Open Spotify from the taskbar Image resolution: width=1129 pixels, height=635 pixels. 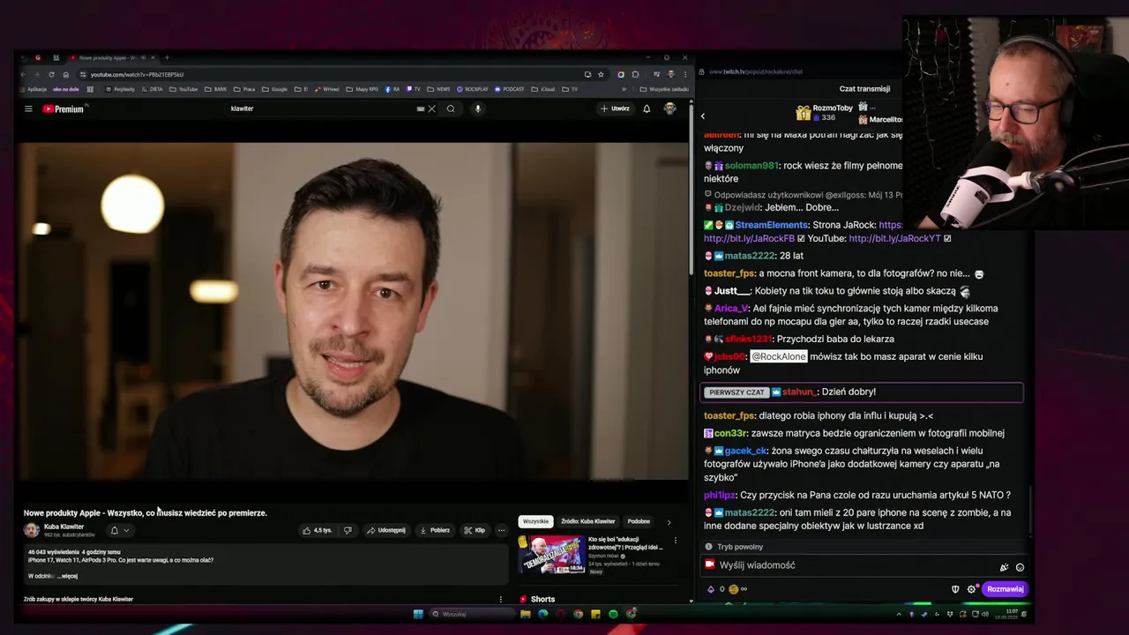(x=613, y=614)
